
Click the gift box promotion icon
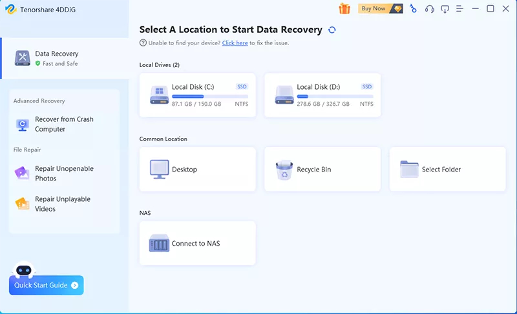tap(344, 8)
